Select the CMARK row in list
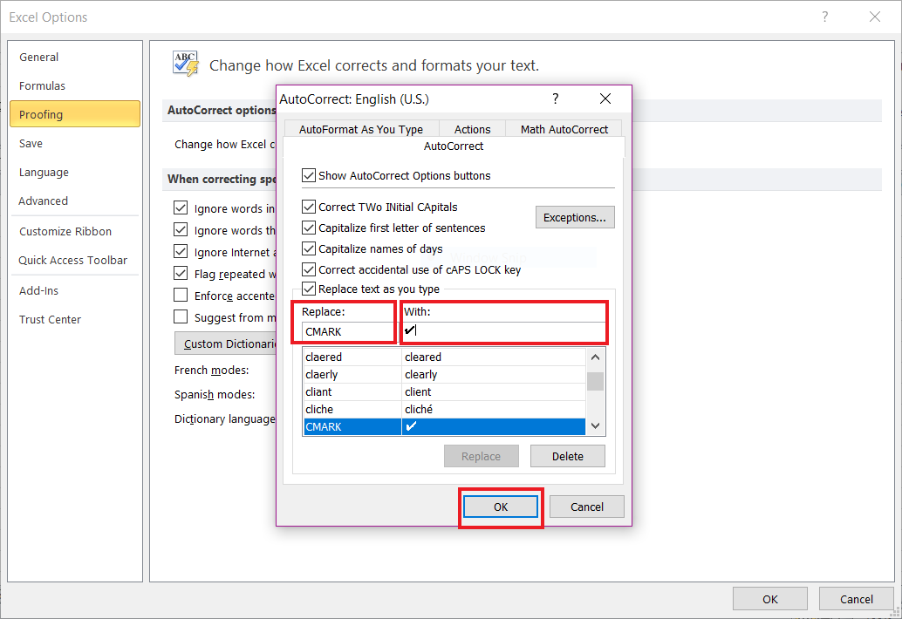The width and height of the screenshot is (902, 619). (444, 426)
